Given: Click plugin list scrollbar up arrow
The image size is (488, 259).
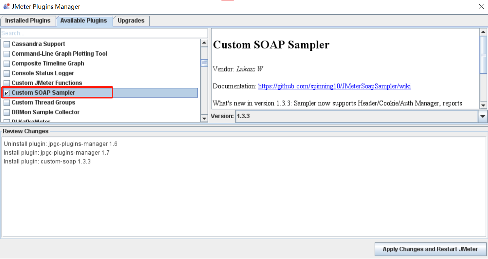Looking at the screenshot, I should 204,43.
